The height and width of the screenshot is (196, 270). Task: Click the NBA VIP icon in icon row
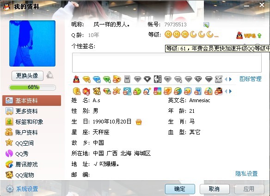click(x=158, y=79)
